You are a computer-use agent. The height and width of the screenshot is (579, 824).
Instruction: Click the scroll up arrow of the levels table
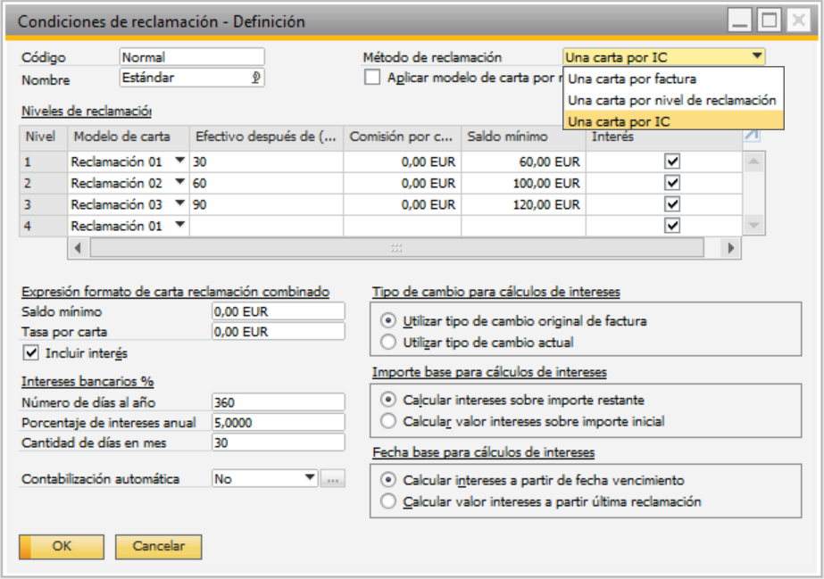point(753,161)
